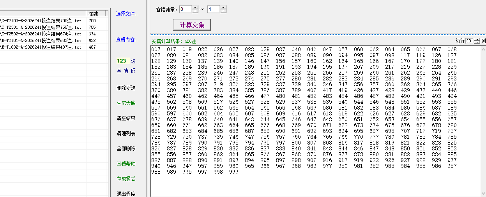Click the 查看内容... link
The image size is (486, 197).
[x=128, y=40]
